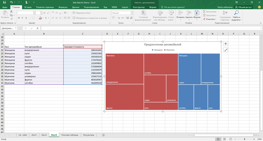
Task: Click the Cut scissors icon
Action: click(11, 11)
